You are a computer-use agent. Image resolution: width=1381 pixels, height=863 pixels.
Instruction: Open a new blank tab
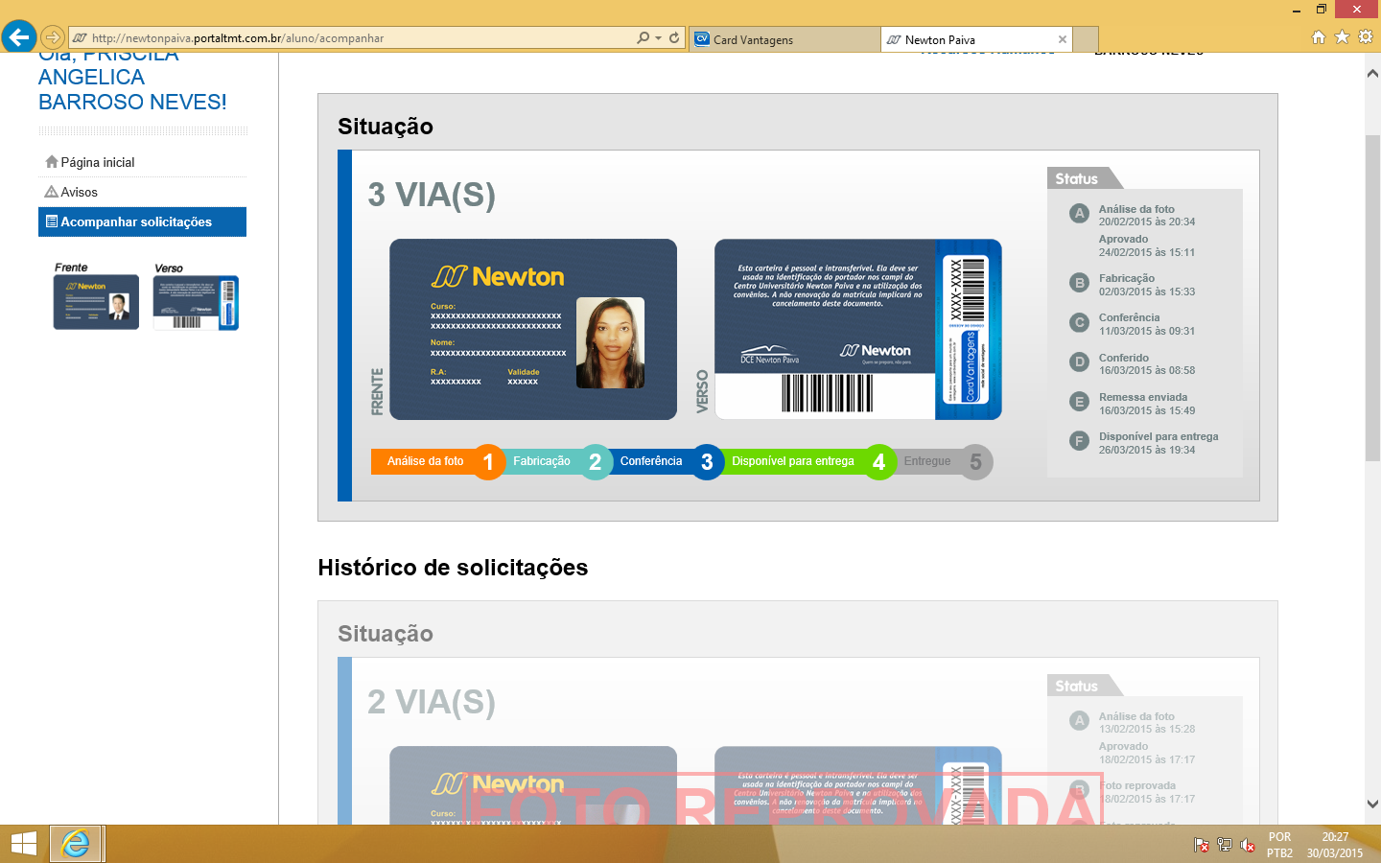[1086, 39]
